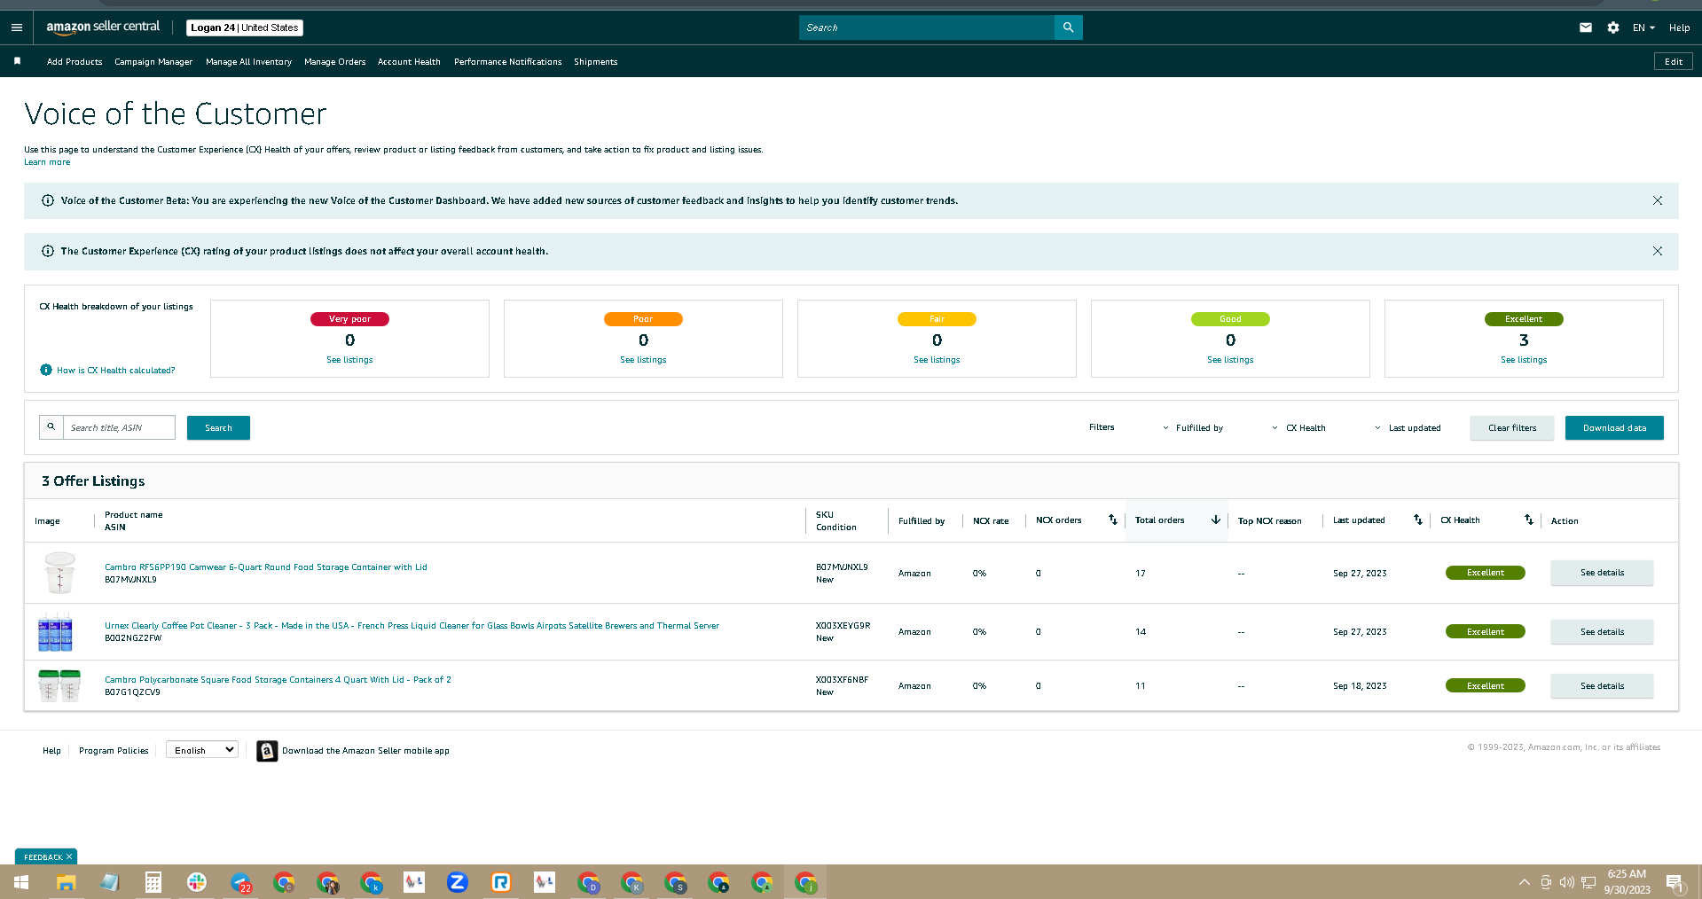Image resolution: width=1702 pixels, height=899 pixels.
Task: Open the Windows notification center icon
Action: click(1675, 882)
